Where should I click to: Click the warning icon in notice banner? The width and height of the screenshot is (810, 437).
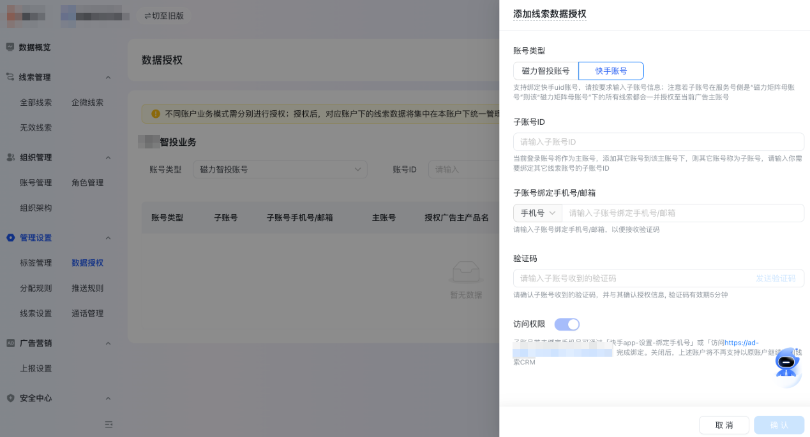tap(156, 114)
